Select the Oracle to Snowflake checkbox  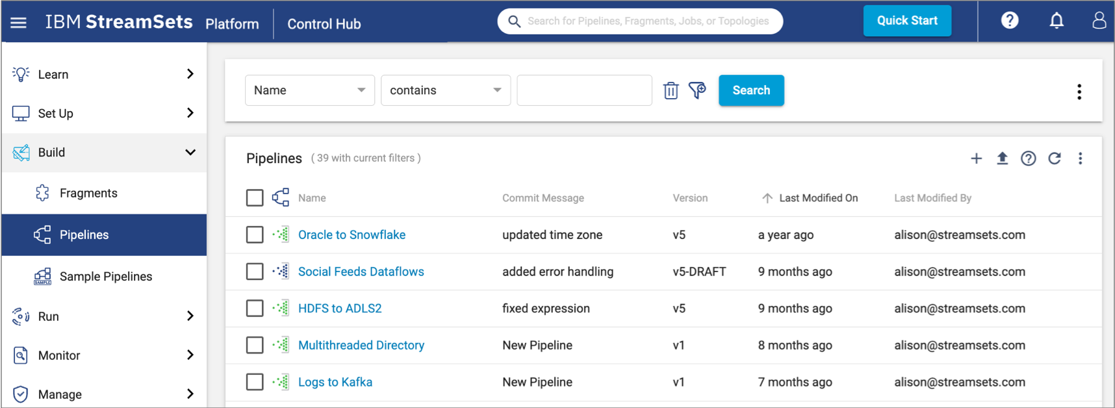click(x=255, y=235)
